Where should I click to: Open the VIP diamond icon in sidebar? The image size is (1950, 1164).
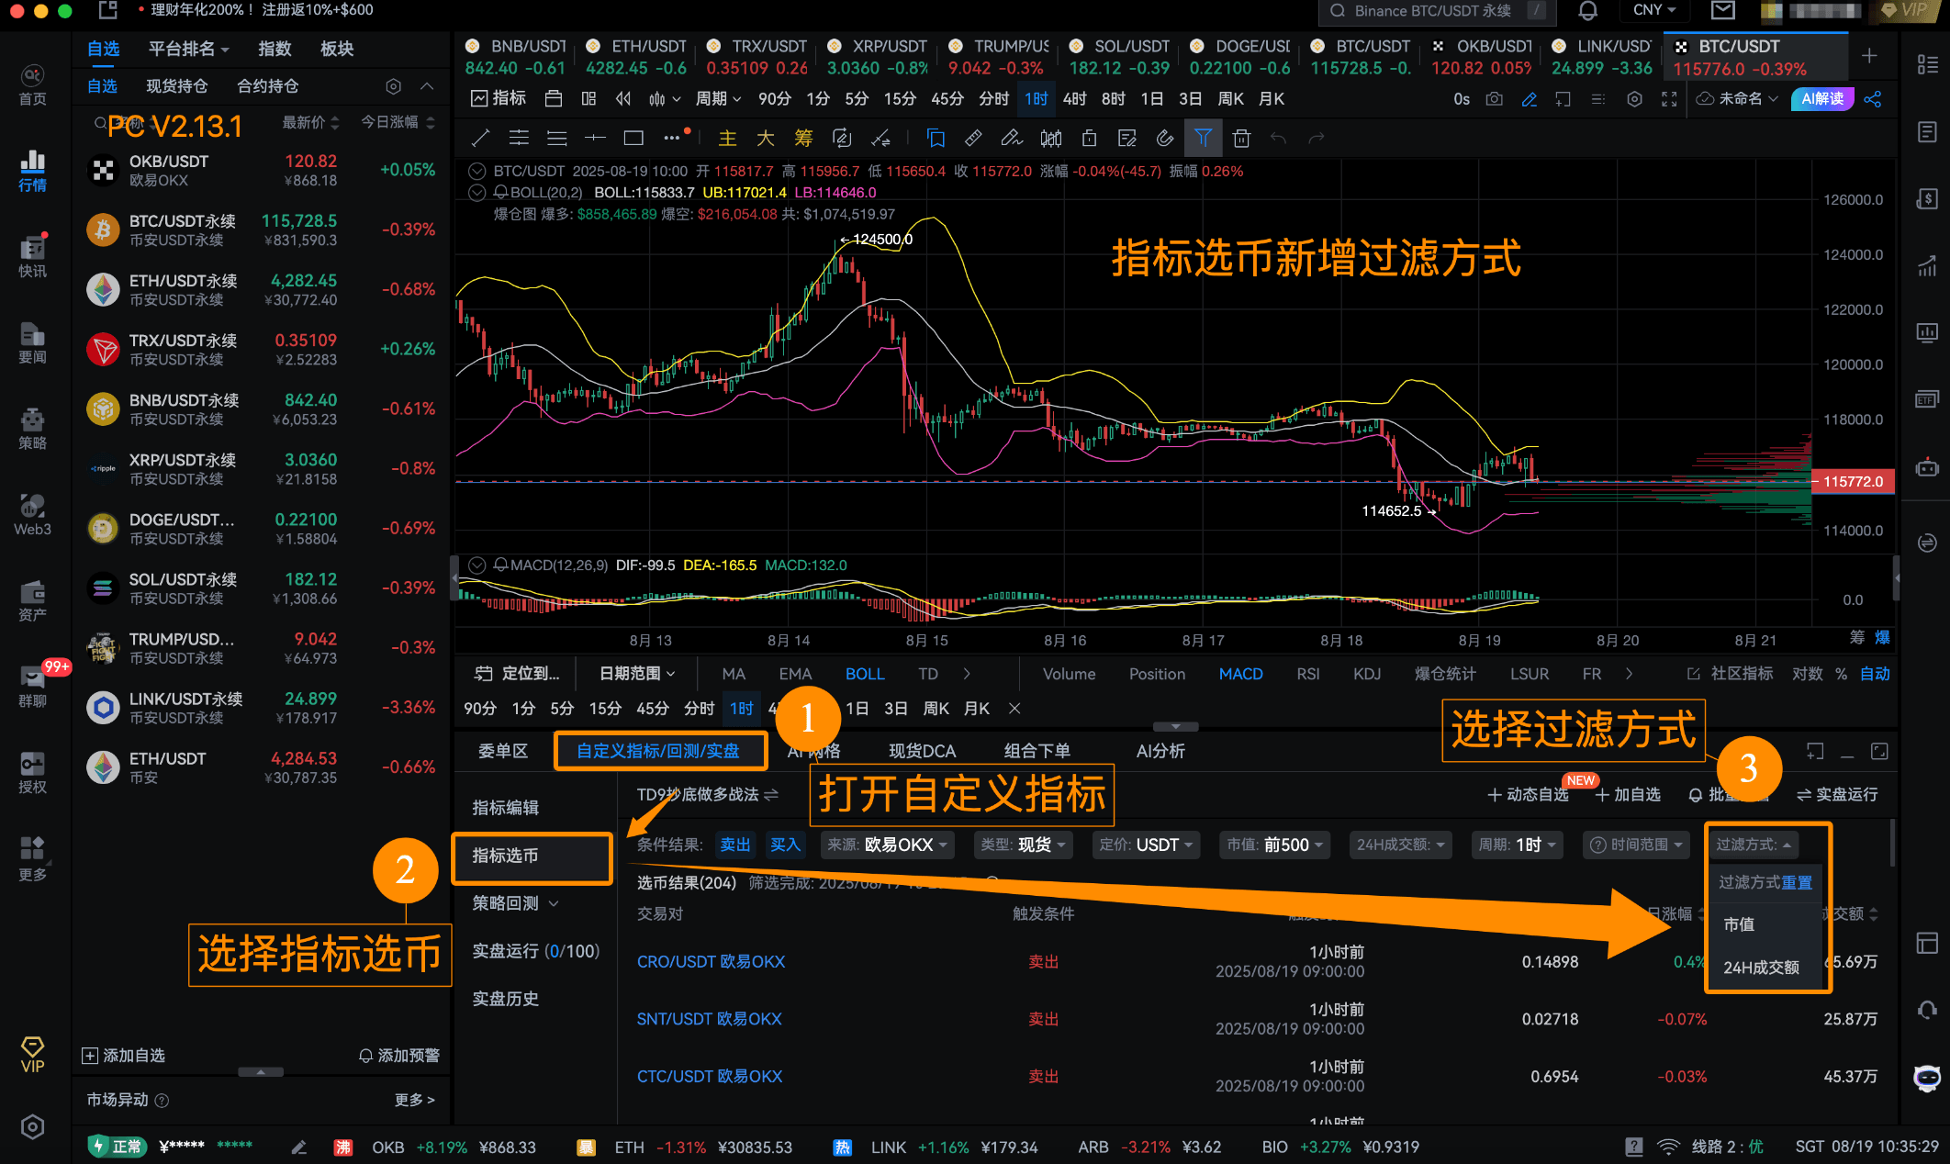tap(33, 1054)
